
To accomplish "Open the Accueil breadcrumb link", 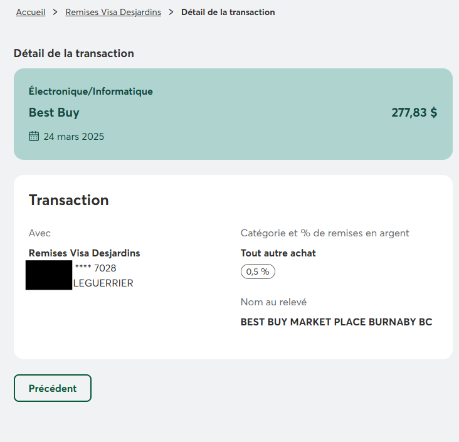I will click(x=31, y=12).
